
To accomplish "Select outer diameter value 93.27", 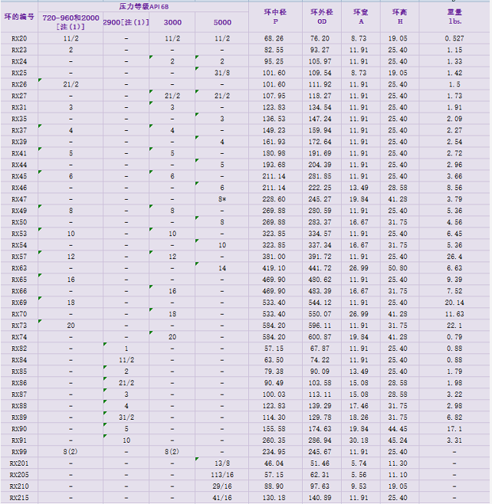I will [320, 50].
